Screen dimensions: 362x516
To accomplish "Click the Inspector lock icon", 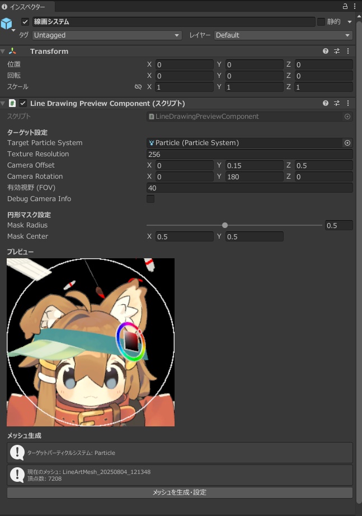I will [x=345, y=6].
